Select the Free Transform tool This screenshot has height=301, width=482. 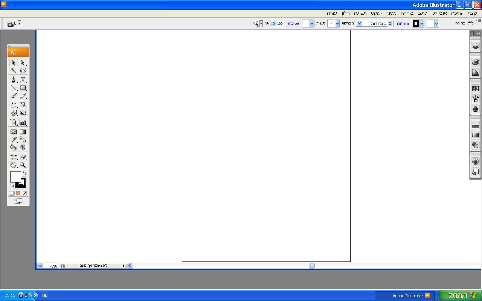click(23, 113)
